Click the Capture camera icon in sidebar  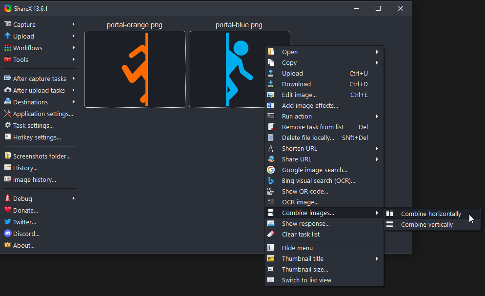tap(8, 24)
